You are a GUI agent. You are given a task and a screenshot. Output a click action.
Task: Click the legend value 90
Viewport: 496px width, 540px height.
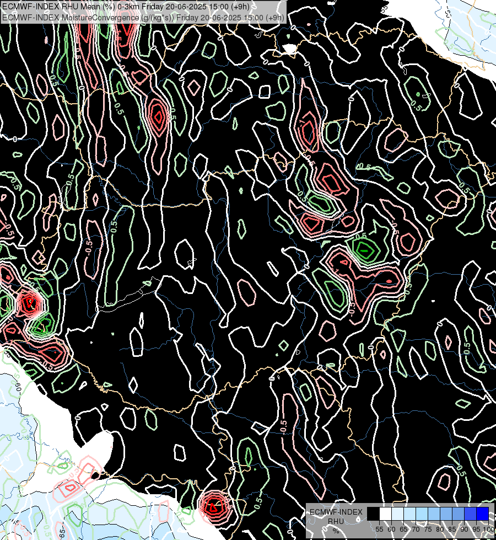click(465, 530)
